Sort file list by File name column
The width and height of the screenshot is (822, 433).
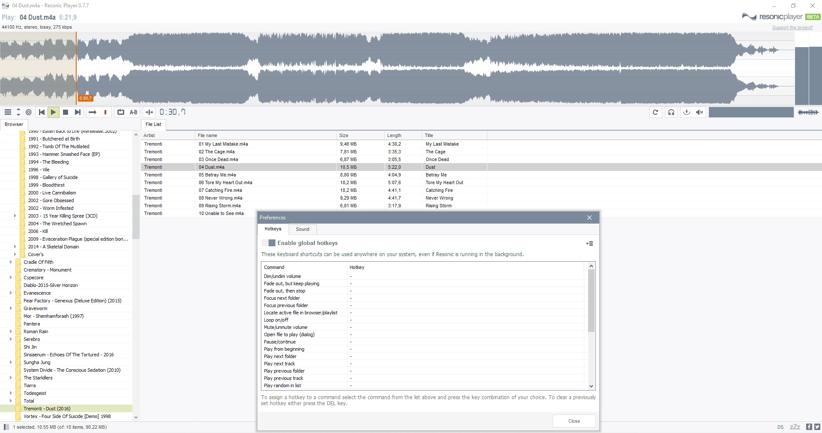click(266, 135)
